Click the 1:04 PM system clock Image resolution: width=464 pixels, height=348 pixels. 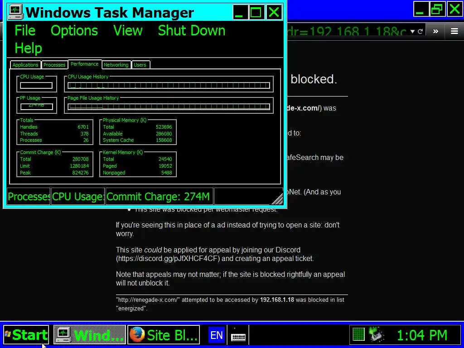(x=422, y=335)
